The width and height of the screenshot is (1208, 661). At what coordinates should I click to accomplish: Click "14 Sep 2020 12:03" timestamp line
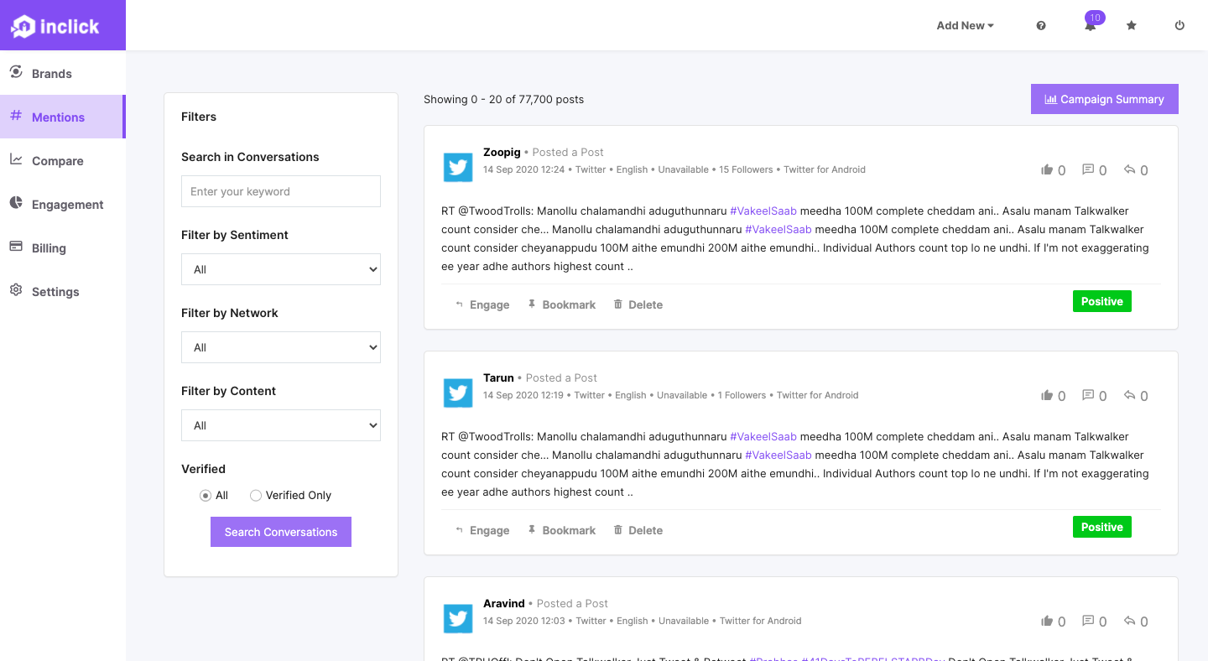643,621
